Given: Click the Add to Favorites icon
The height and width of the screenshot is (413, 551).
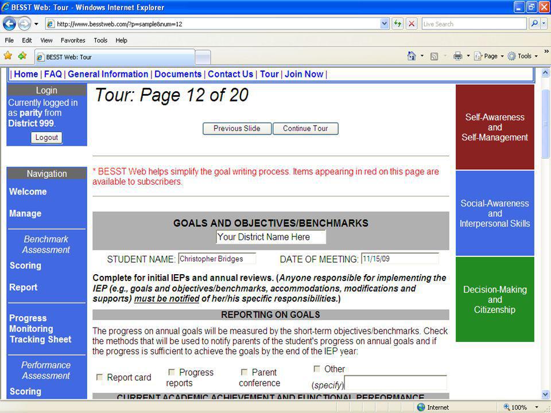Looking at the screenshot, I should (x=22, y=56).
